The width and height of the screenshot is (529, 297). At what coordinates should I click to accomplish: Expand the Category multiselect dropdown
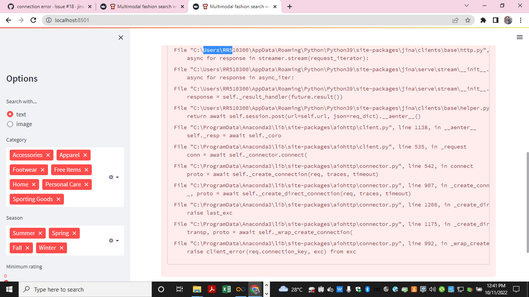(117, 177)
